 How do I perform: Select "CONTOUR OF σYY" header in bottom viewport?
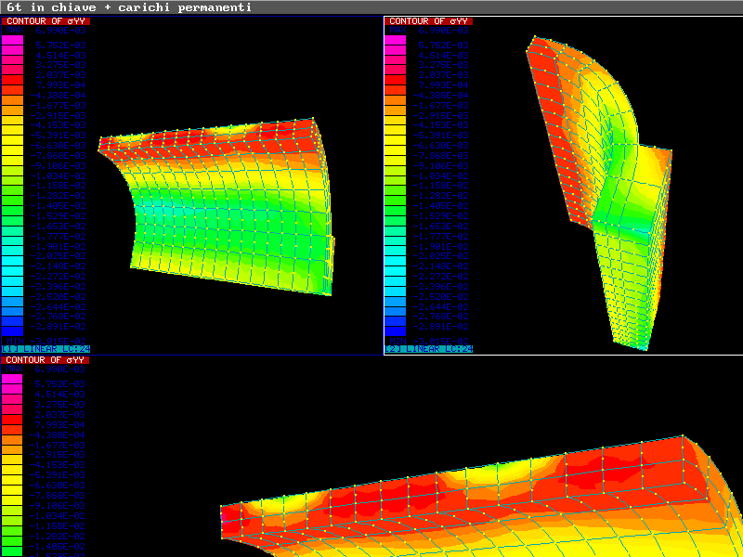pos(46,360)
